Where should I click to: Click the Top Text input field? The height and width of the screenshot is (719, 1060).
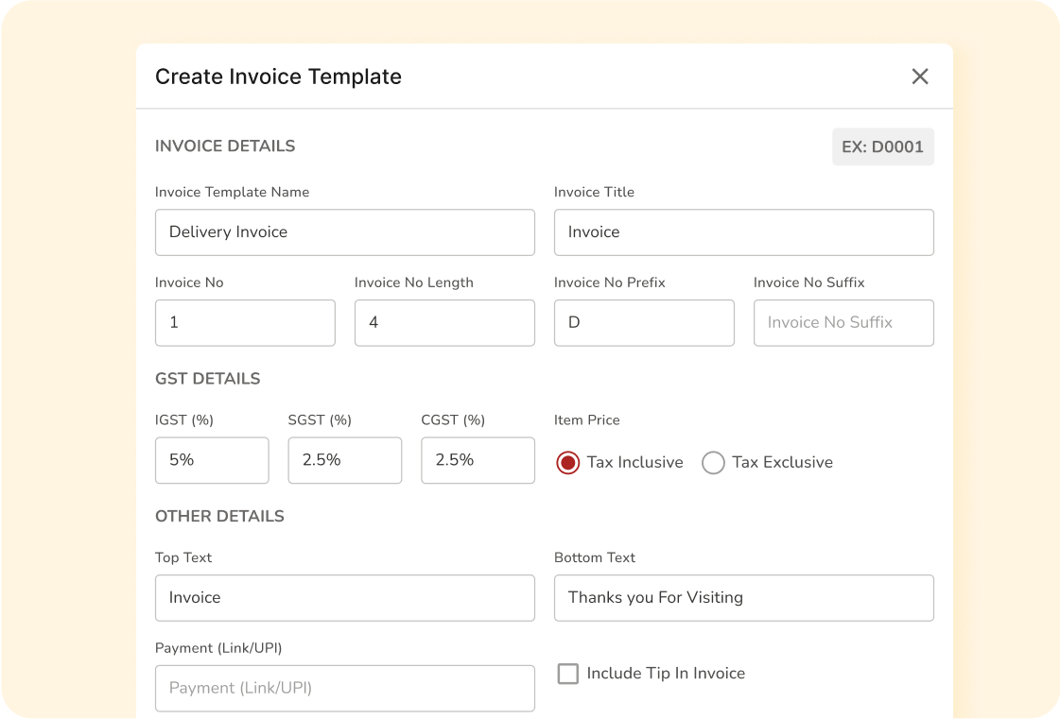click(x=344, y=598)
